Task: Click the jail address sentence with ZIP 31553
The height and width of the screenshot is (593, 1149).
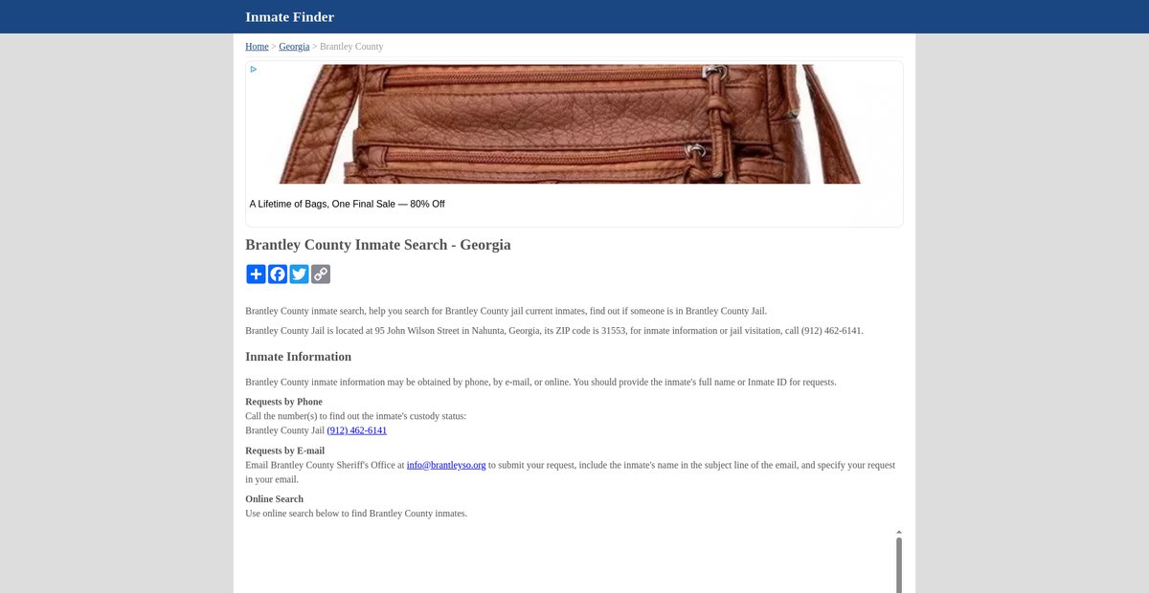Action: (x=554, y=331)
